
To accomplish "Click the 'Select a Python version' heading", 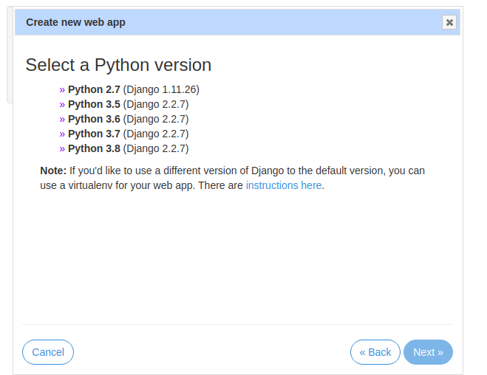I will click(x=118, y=65).
